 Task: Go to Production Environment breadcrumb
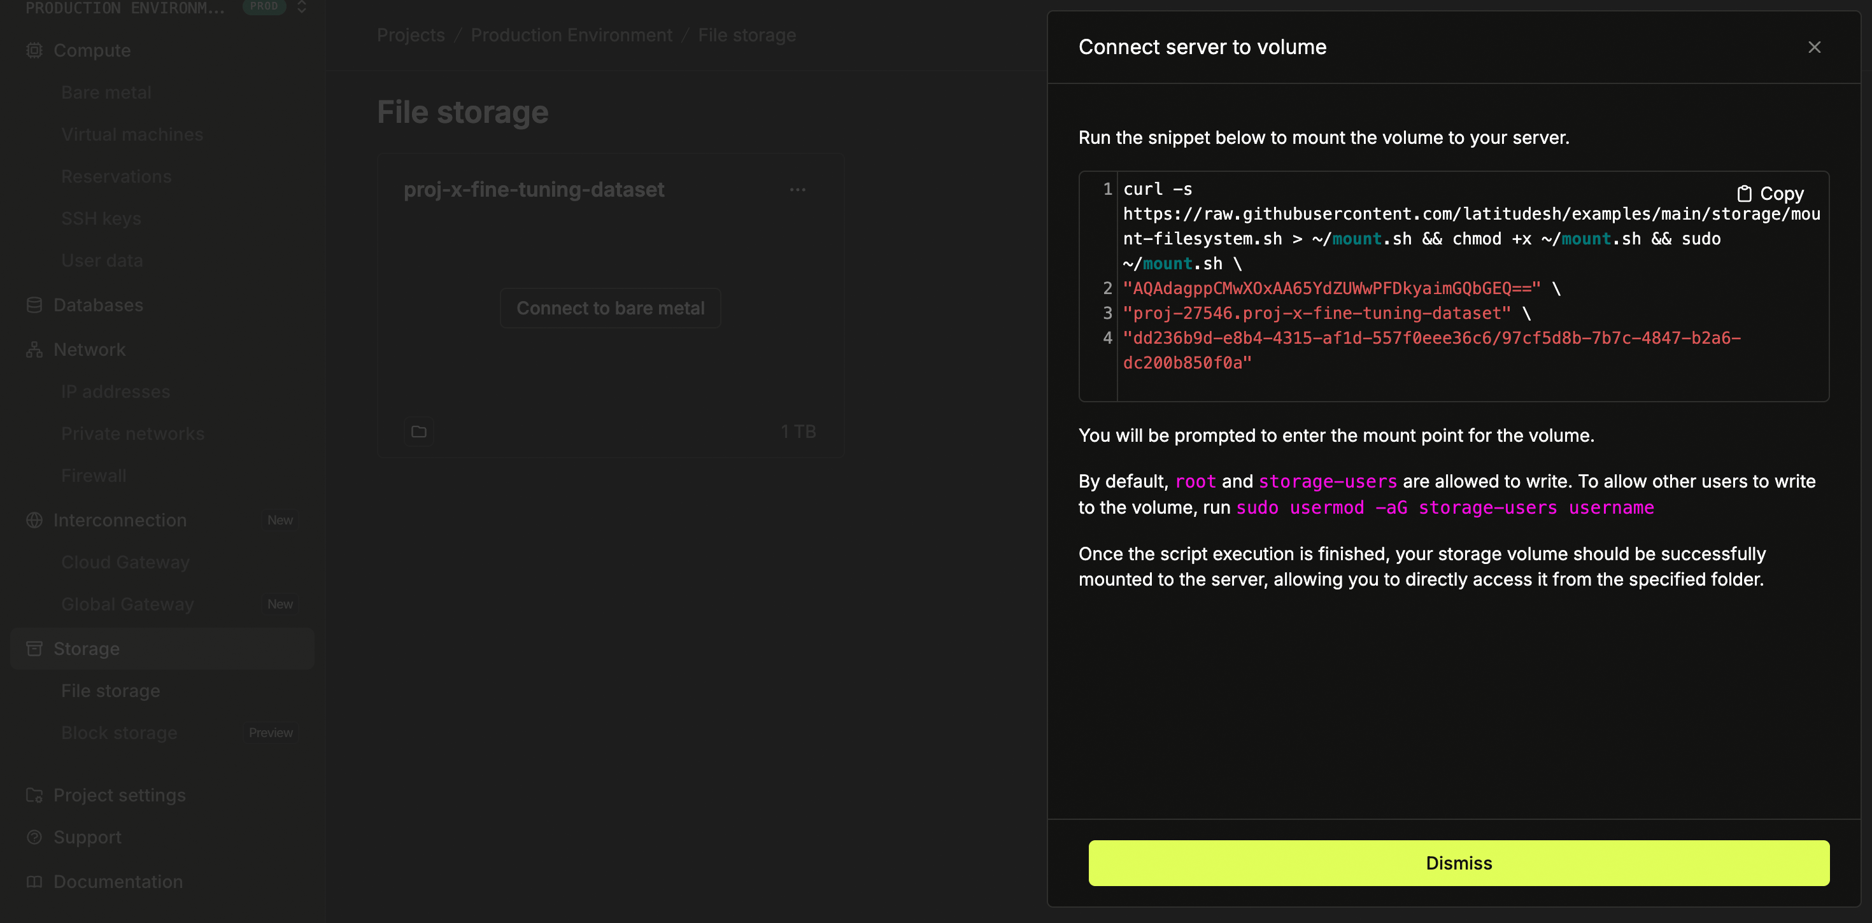571,35
